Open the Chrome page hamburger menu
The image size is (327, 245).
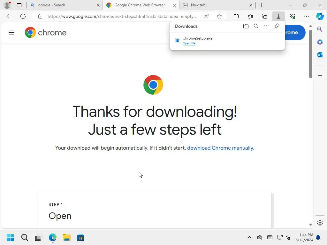coord(11,33)
